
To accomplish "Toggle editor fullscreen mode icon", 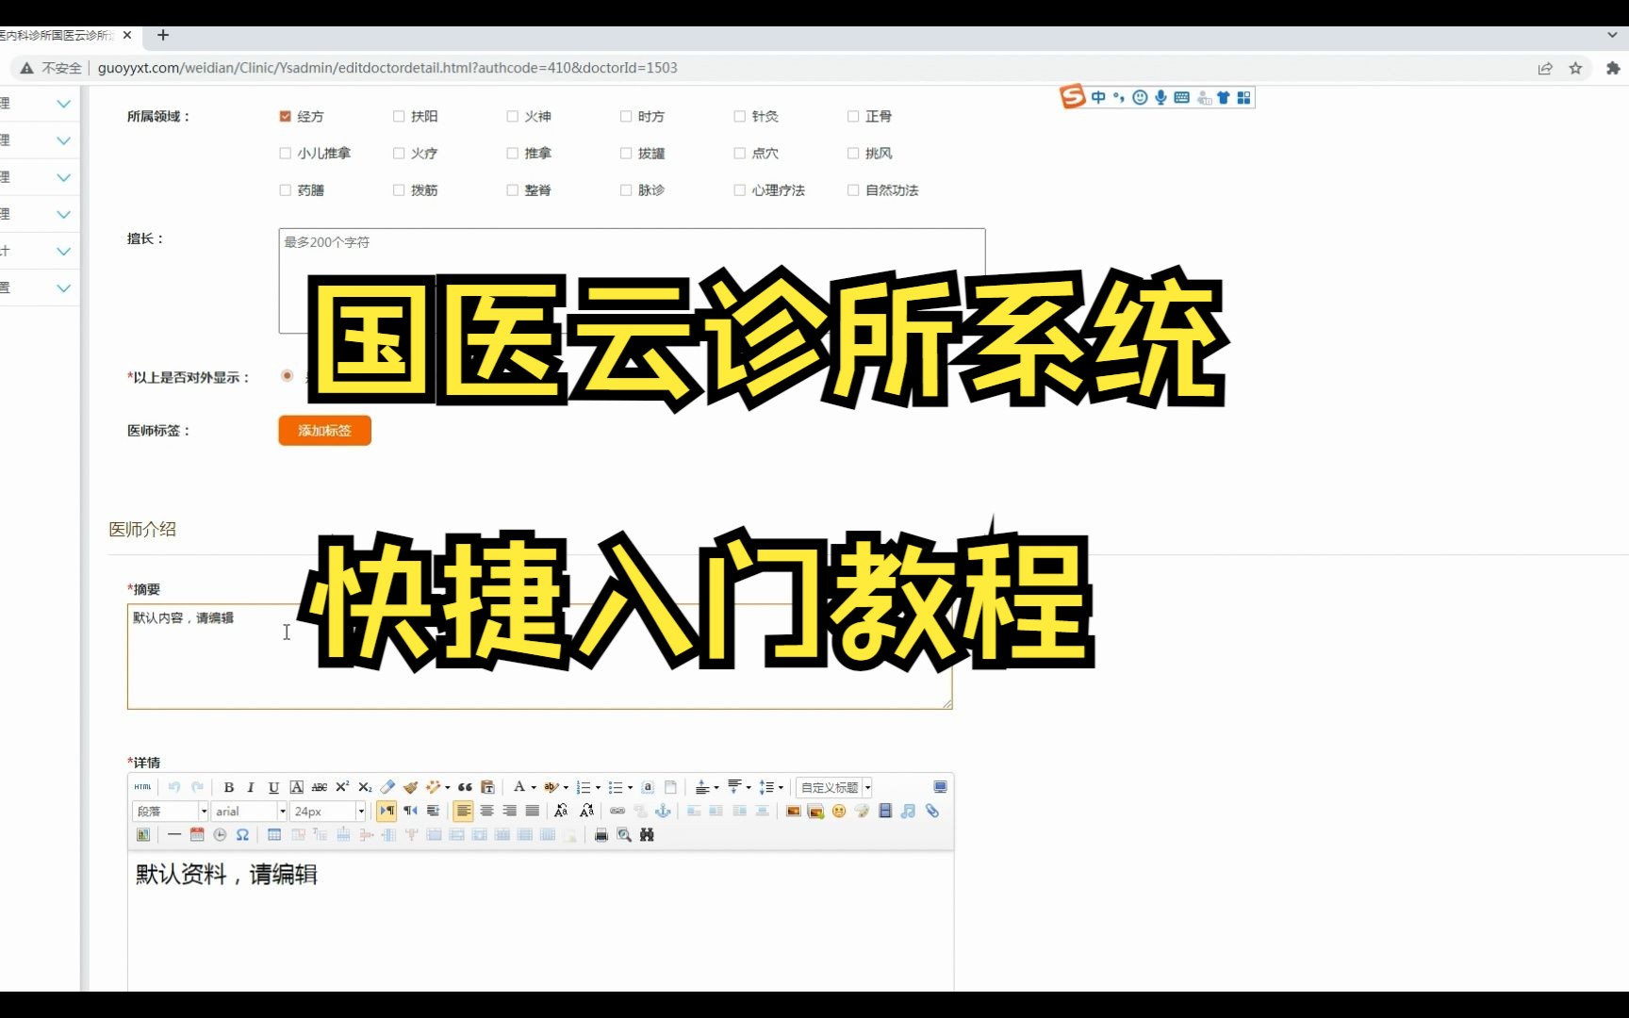I will click(940, 787).
